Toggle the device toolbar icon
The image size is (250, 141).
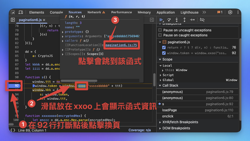pos(21,12)
